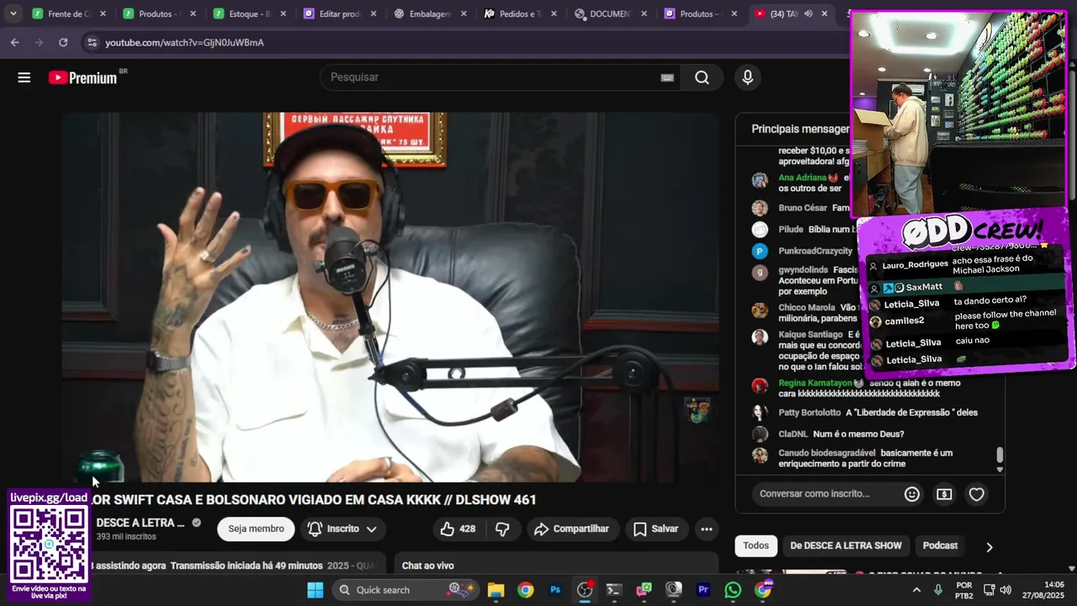Click the video title text
The image size is (1077, 606).
315,500
